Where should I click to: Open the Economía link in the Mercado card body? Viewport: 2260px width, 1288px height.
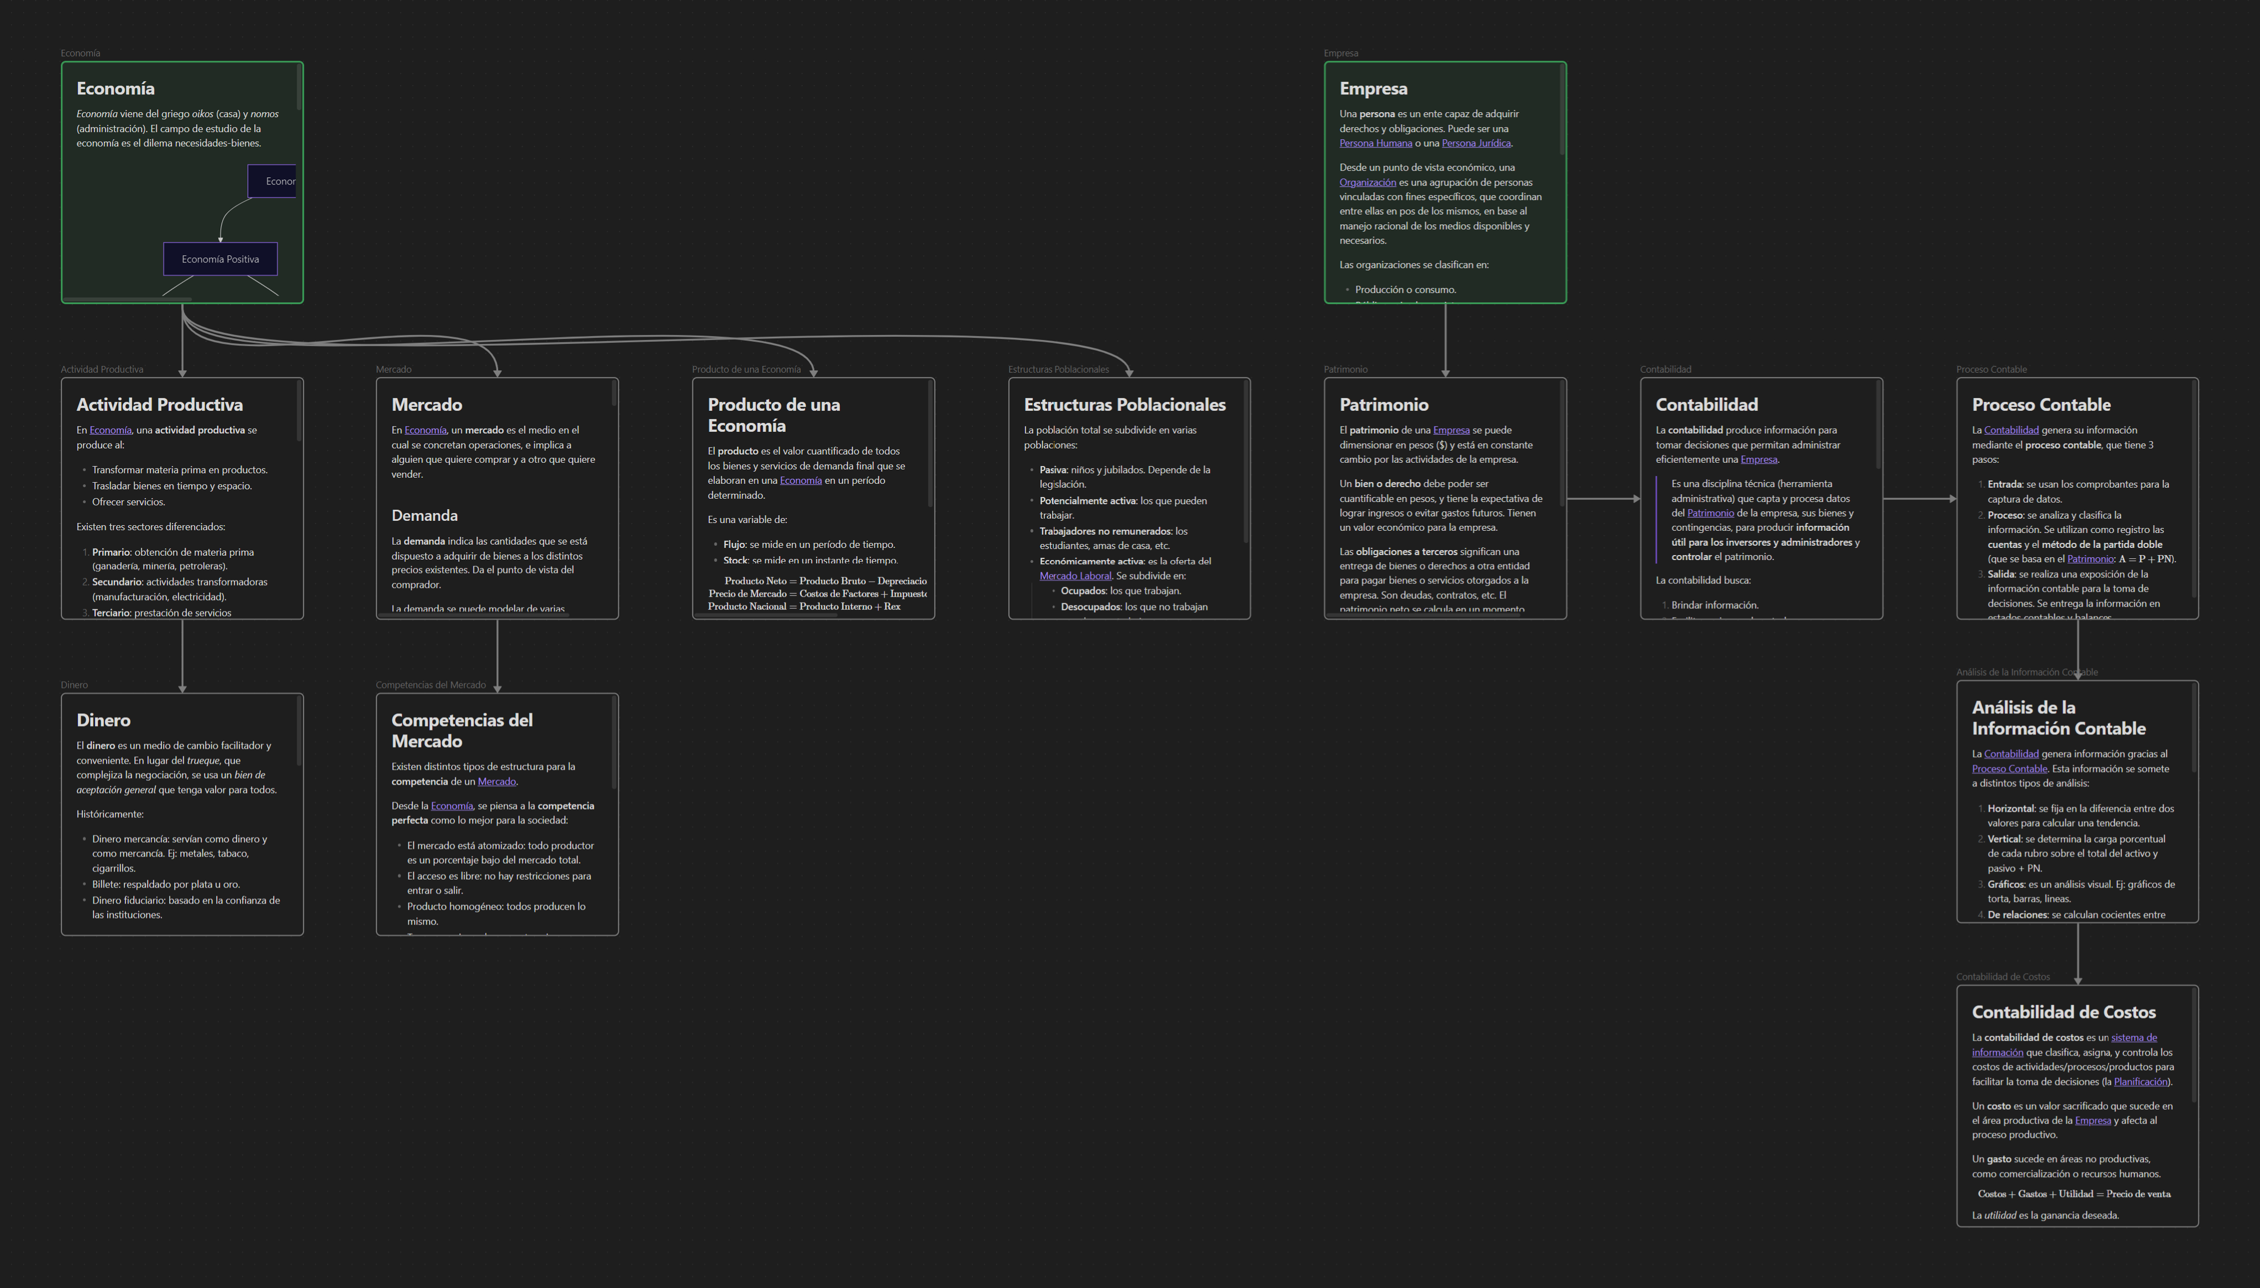tap(425, 430)
